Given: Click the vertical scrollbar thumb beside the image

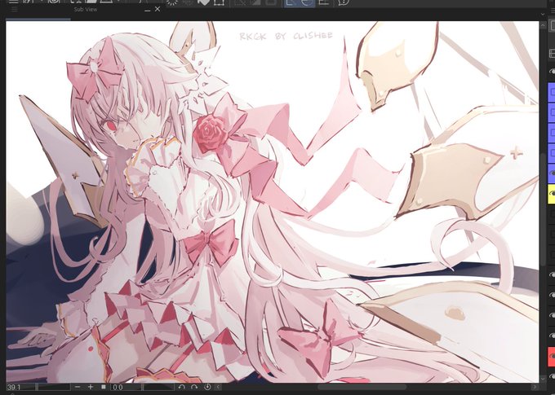Looking at the screenshot, I should 543,210.
